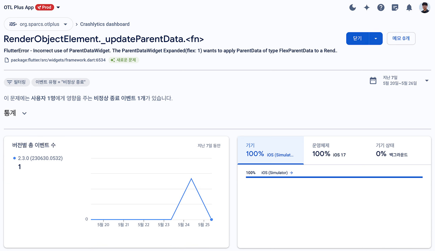Click package:flutter/src/widgets/framework.dart:6534 text
The width and height of the screenshot is (435, 251).
(x=58, y=60)
